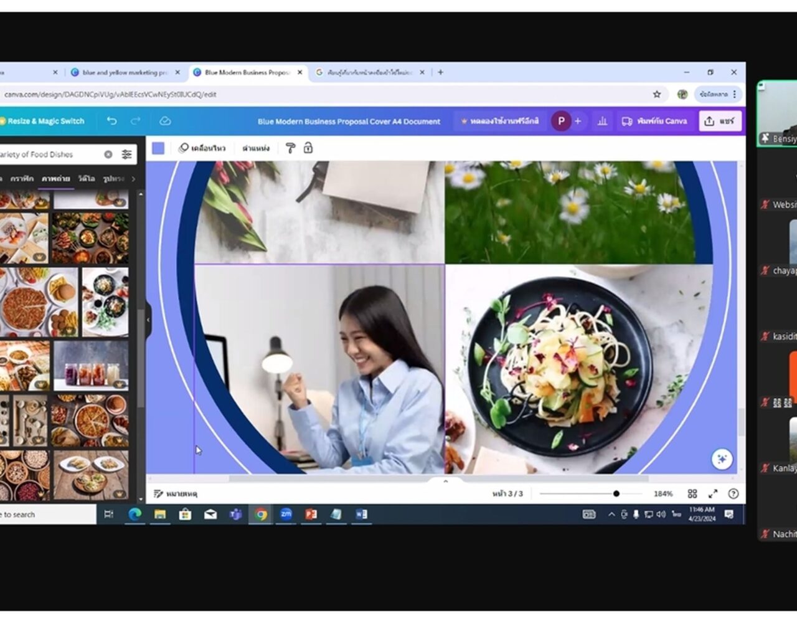Enter fullscreen presentation mode

(713, 494)
